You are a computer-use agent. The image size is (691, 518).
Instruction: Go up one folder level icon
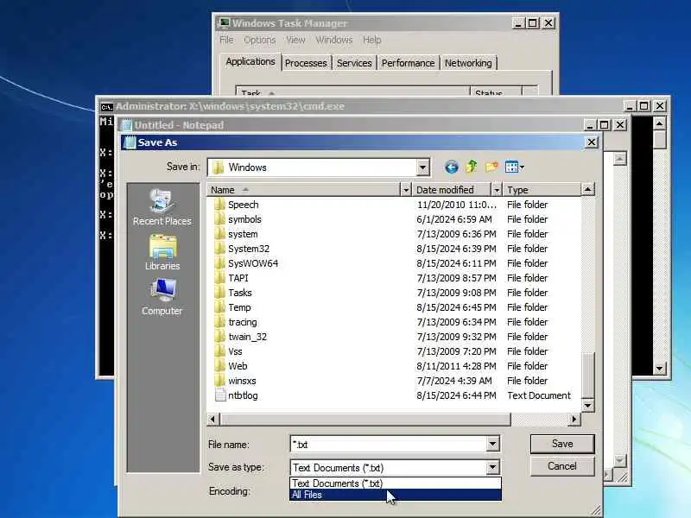pyautogui.click(x=471, y=167)
